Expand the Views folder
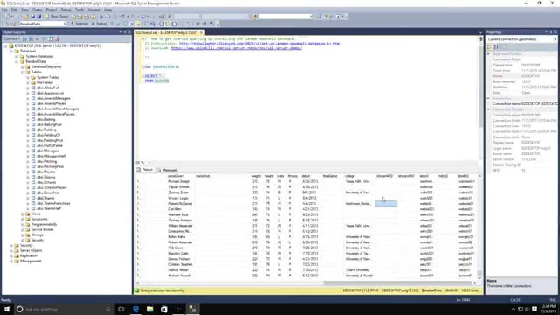This screenshot has width=560, height=315. coord(22,214)
